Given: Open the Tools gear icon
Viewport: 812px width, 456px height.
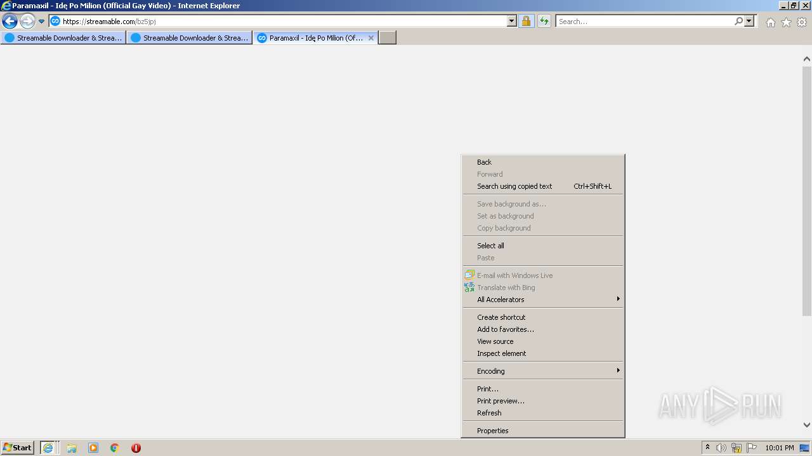Looking at the screenshot, I should (802, 22).
